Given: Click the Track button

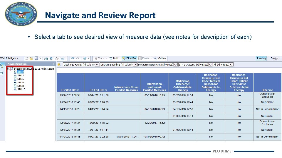Looking at the screenshot, I should pos(99,59).
